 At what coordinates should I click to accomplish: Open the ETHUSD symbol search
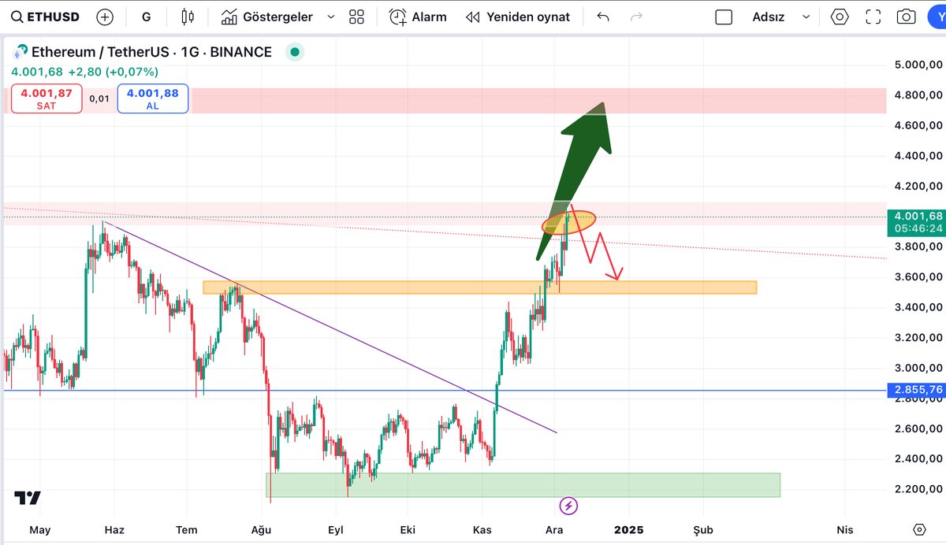46,17
